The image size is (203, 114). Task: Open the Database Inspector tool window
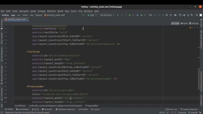[65, 109]
